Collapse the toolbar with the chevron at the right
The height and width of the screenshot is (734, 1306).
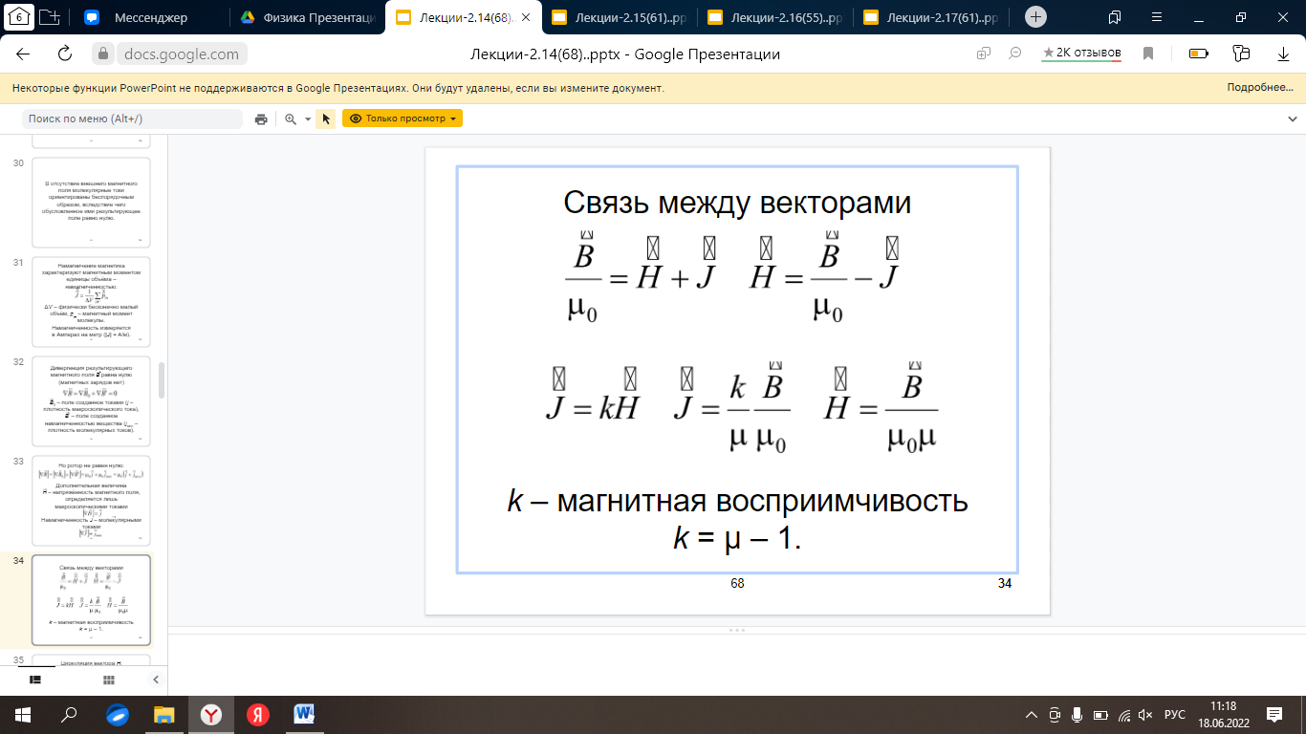tap(1292, 119)
